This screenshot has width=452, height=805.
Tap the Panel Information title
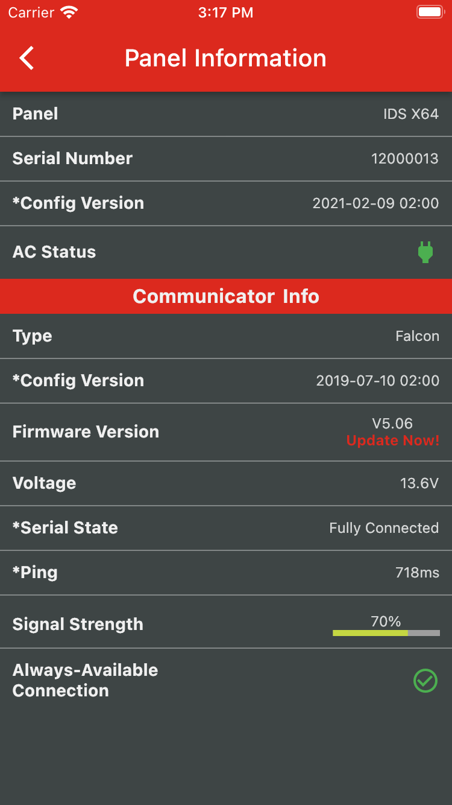[x=225, y=59]
